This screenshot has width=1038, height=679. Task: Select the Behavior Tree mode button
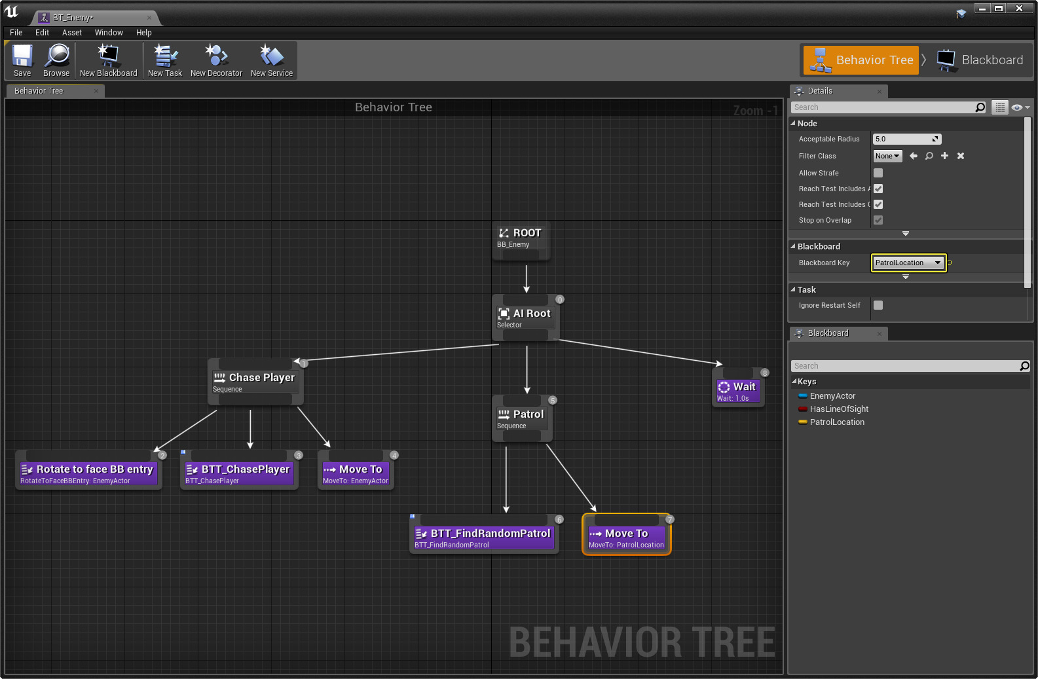tap(861, 60)
